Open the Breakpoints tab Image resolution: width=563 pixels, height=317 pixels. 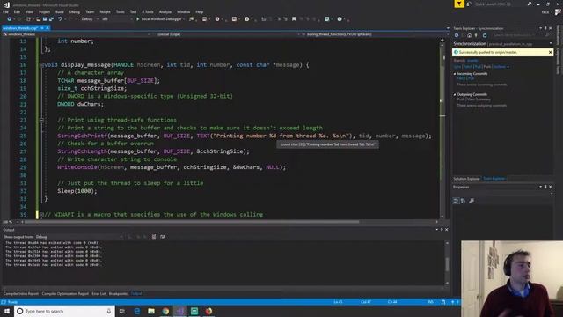[118, 293]
